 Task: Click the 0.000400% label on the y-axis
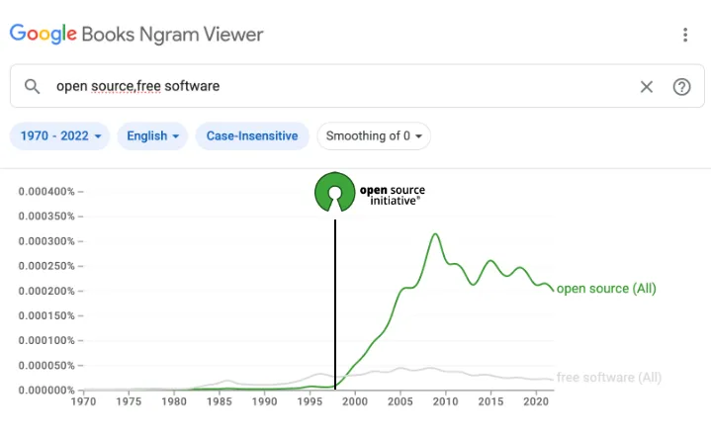(x=46, y=191)
